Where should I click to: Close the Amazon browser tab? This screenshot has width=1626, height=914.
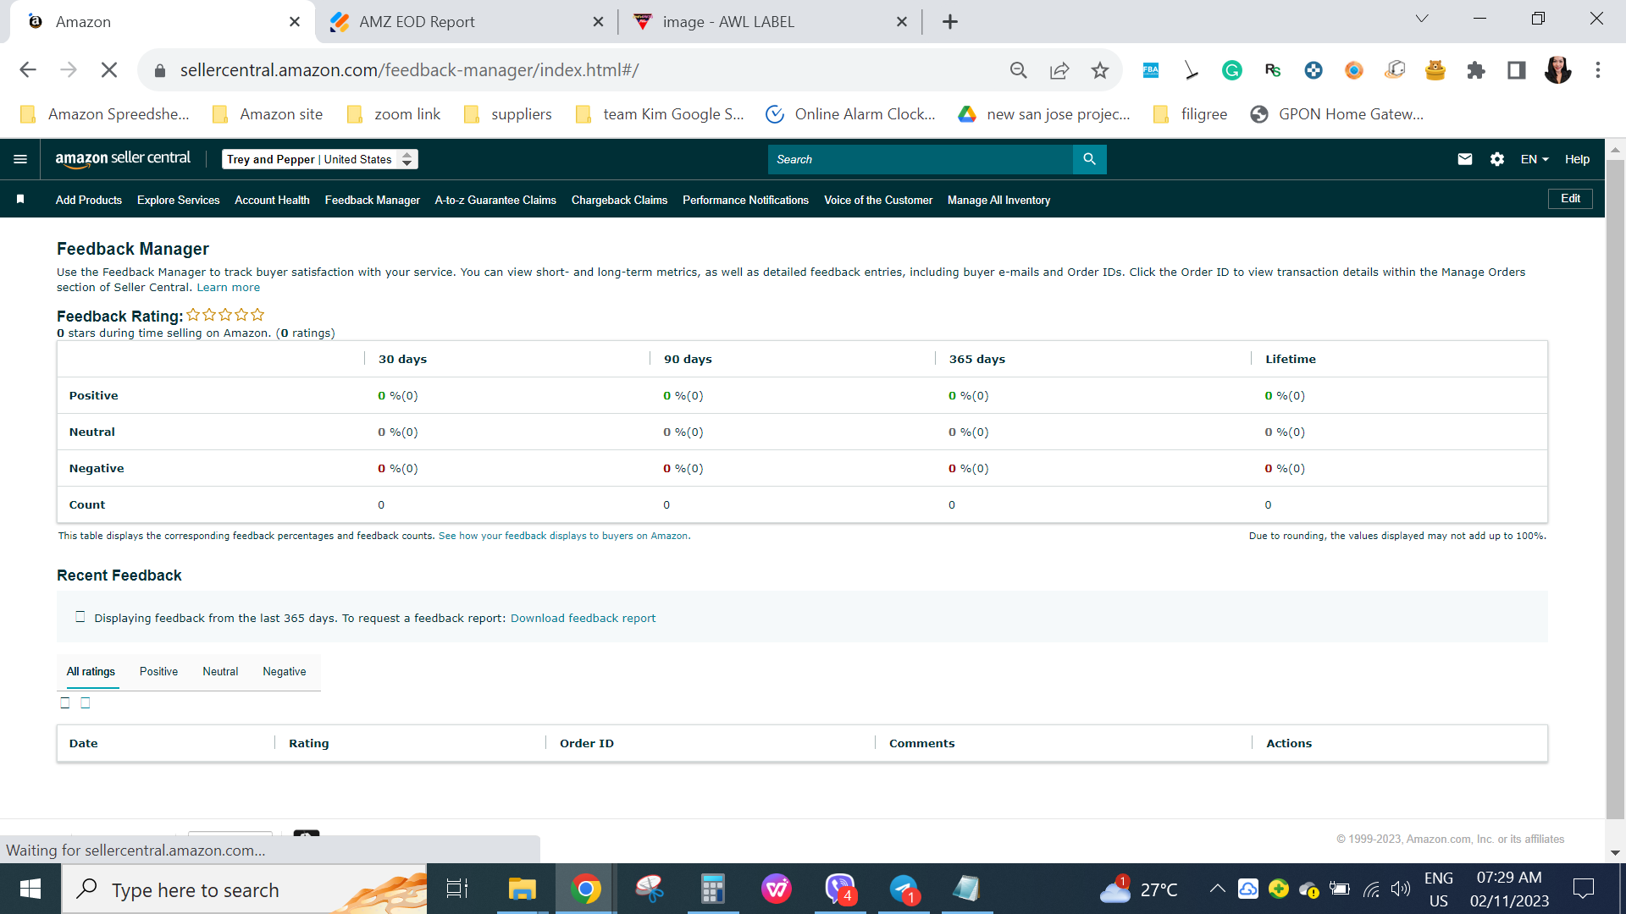click(x=295, y=22)
